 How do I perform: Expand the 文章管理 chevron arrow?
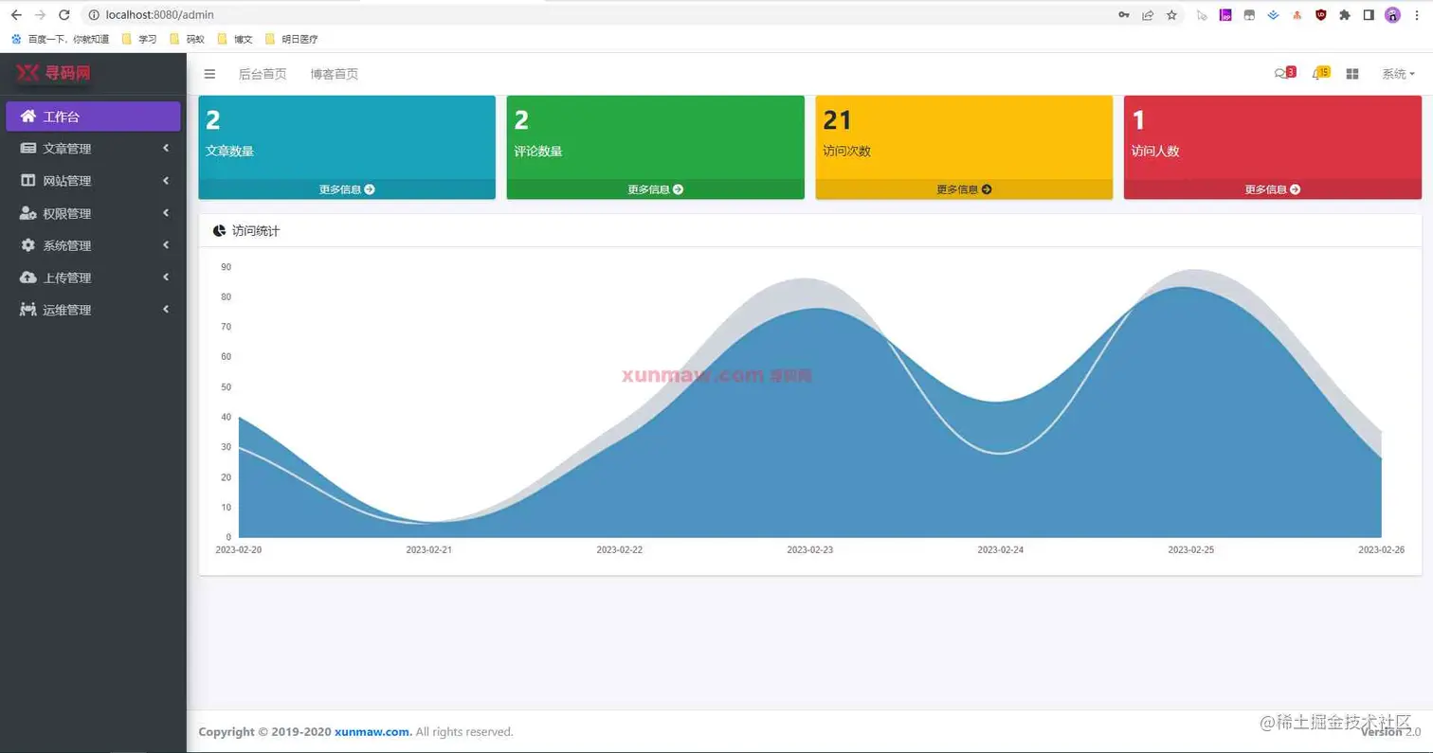coord(166,148)
